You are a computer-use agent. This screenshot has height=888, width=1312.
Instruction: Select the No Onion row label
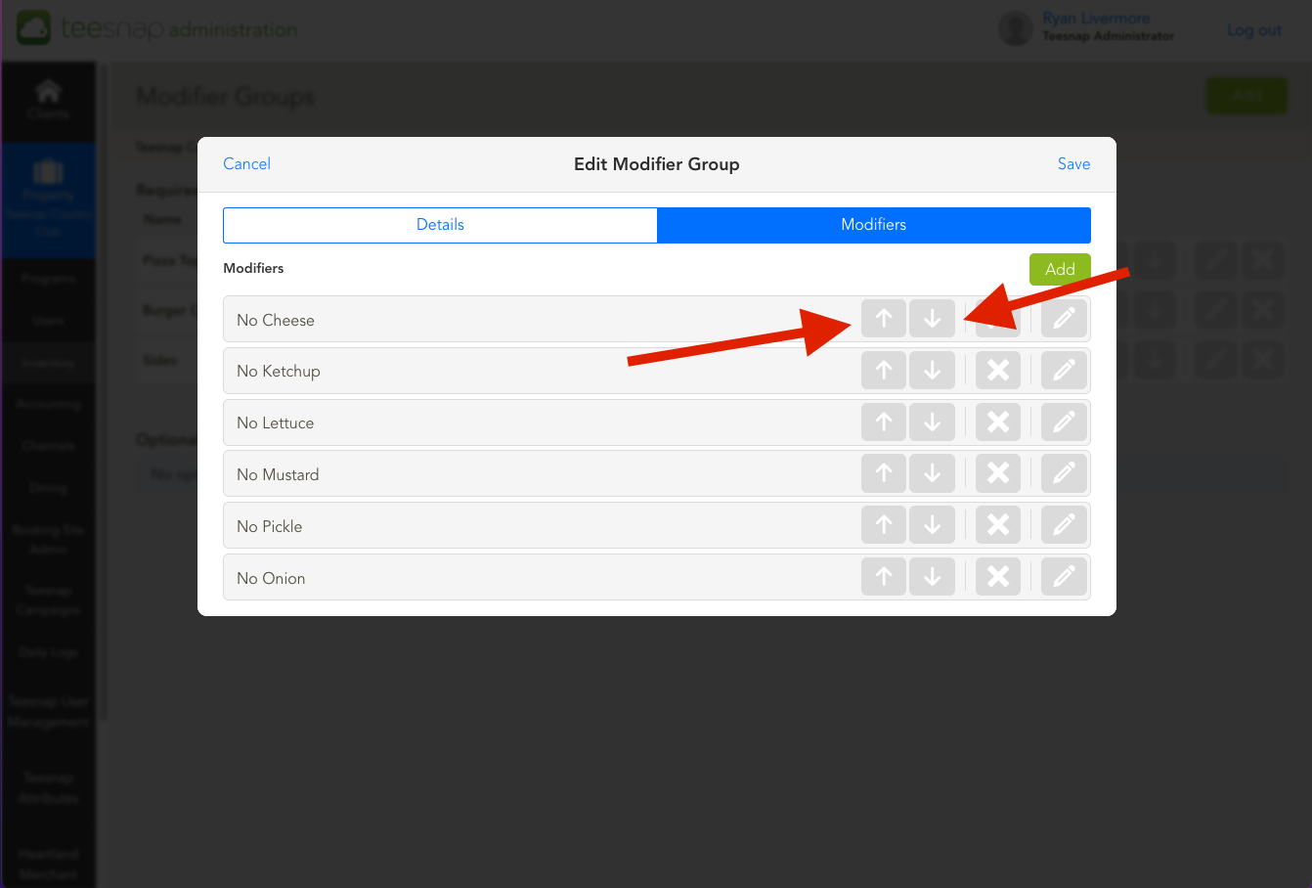pyautogui.click(x=271, y=578)
